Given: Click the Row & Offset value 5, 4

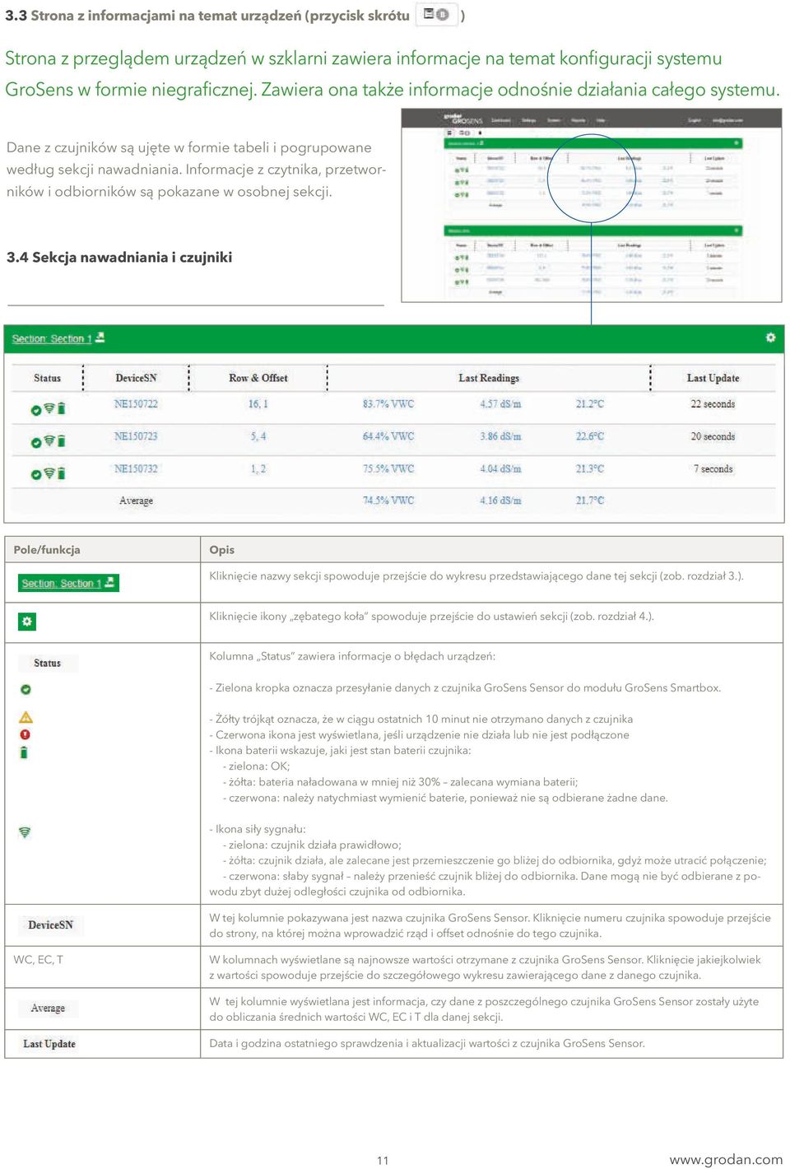Looking at the screenshot, I should pos(258,436).
